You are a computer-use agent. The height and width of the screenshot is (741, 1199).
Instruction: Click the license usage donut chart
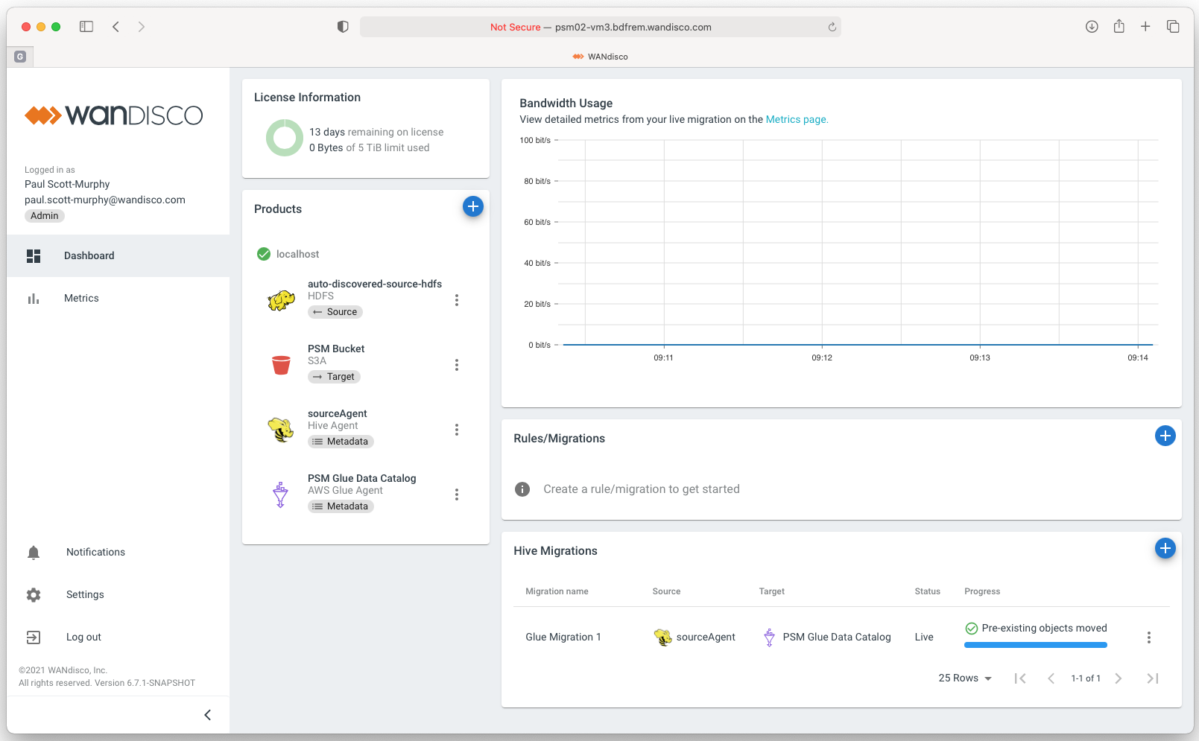point(285,138)
